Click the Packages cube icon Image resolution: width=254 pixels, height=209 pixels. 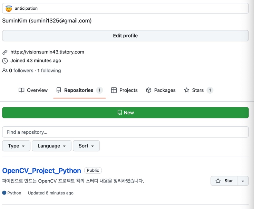coord(148,90)
